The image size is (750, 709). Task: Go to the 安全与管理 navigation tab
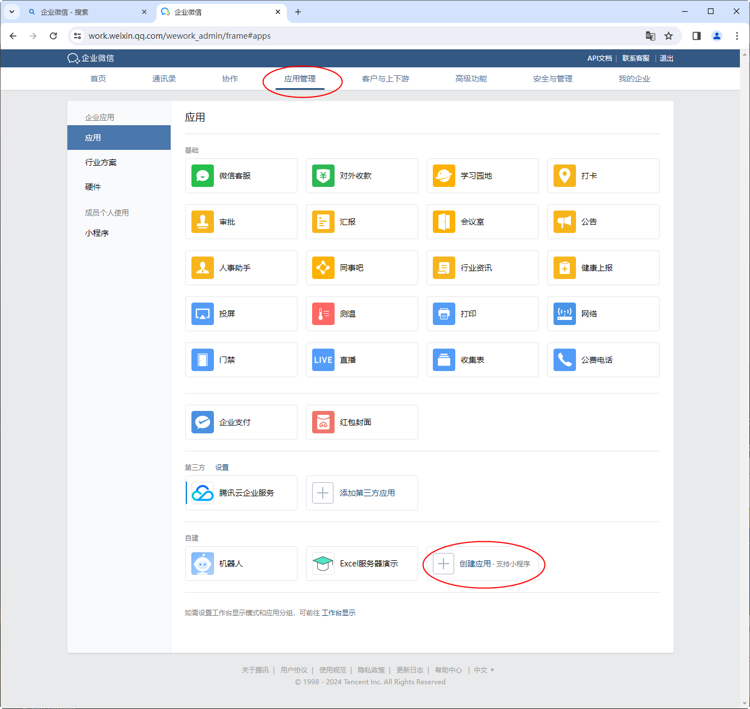coord(552,79)
